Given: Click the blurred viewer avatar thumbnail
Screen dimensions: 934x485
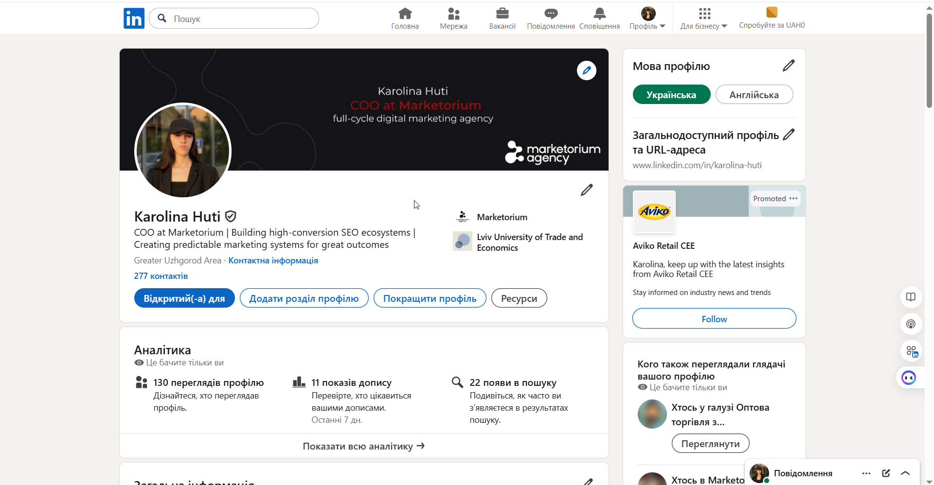Looking at the screenshot, I should (652, 414).
